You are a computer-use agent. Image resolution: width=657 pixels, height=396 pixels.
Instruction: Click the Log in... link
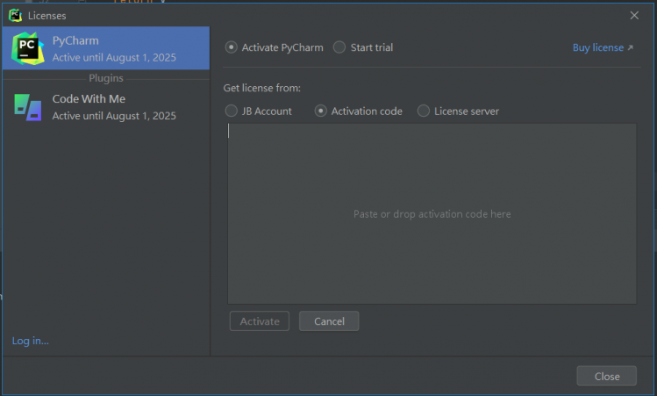[31, 341]
